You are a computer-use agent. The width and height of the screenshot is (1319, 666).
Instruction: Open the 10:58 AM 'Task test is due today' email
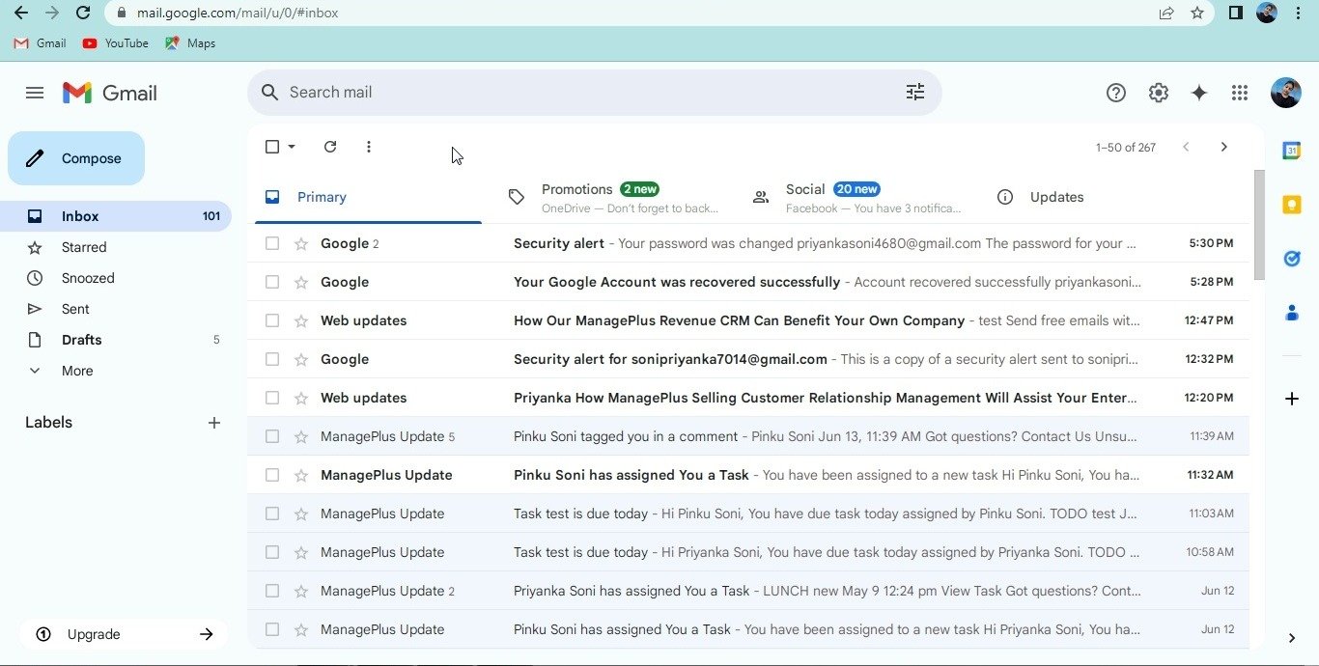point(748,552)
